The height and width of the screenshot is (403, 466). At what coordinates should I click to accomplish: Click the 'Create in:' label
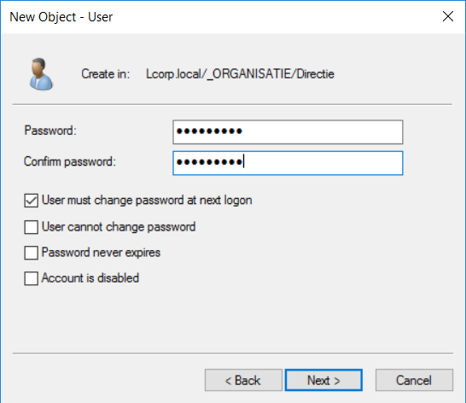pyautogui.click(x=106, y=73)
